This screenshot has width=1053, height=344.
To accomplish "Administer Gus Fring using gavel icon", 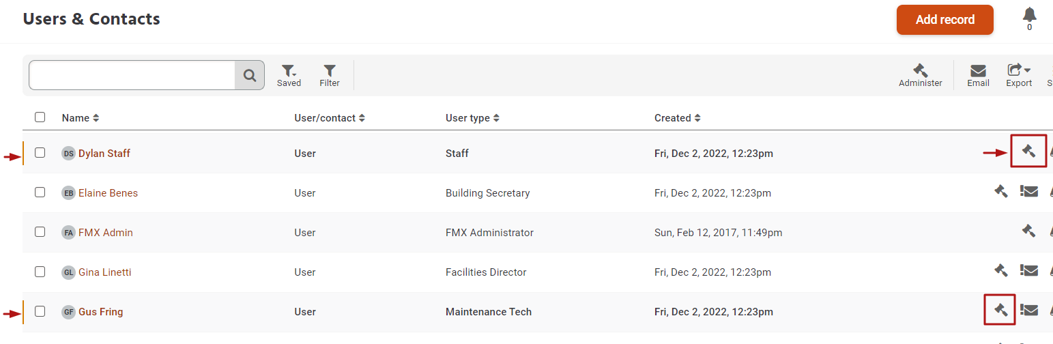I will [x=1000, y=310].
